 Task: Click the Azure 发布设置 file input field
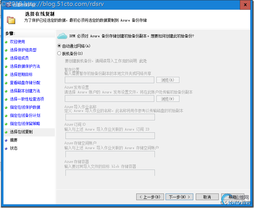(109, 99)
